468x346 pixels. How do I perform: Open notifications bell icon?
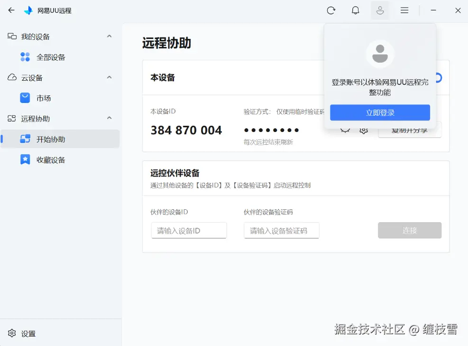coord(355,10)
